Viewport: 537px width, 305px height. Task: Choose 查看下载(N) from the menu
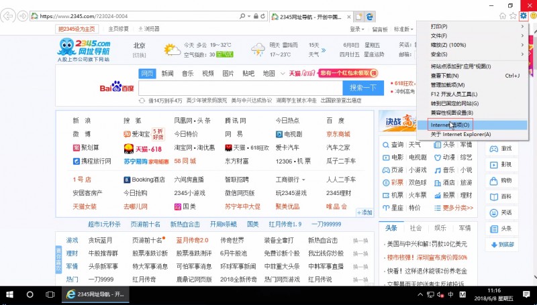[472, 76]
